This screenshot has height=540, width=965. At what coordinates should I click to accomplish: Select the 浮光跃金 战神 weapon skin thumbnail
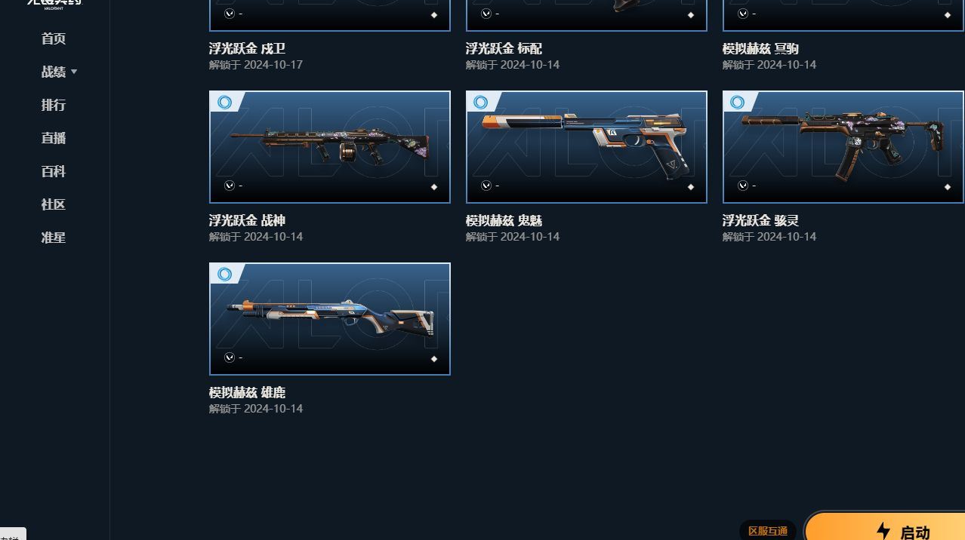(330, 147)
